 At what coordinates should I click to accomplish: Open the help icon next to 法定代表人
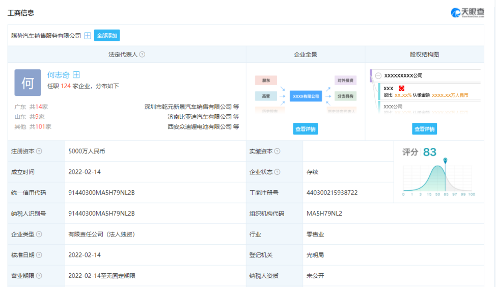click(143, 55)
